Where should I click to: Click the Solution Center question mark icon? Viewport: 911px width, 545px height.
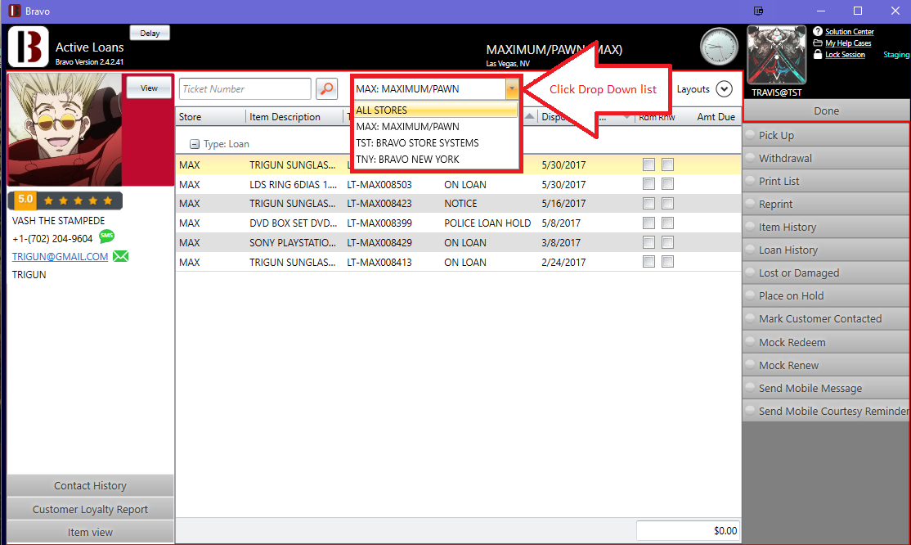pos(818,31)
